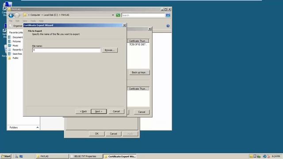Open address bar history dropdown arrow
Image resolution: width=283 pixels, height=159 pixels.
tap(113, 15)
